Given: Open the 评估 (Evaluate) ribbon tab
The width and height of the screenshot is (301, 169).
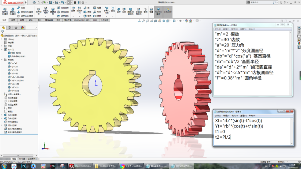Looking at the screenshot, I should 58,20.
